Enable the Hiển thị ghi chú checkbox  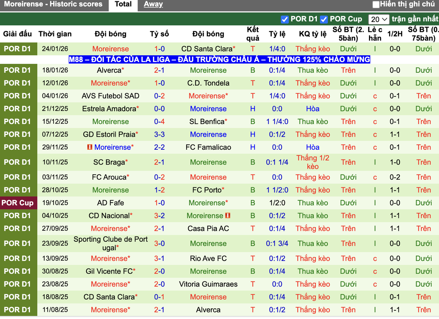pyautogui.click(x=376, y=4)
